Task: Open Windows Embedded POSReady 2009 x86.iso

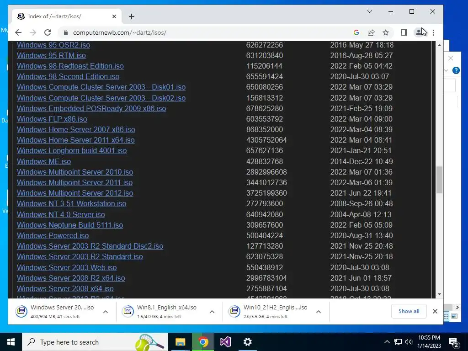Action: 91,108
